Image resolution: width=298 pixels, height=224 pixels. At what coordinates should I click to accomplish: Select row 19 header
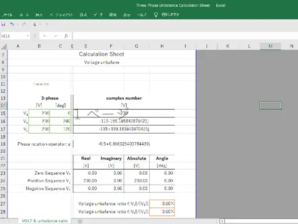(3, 144)
